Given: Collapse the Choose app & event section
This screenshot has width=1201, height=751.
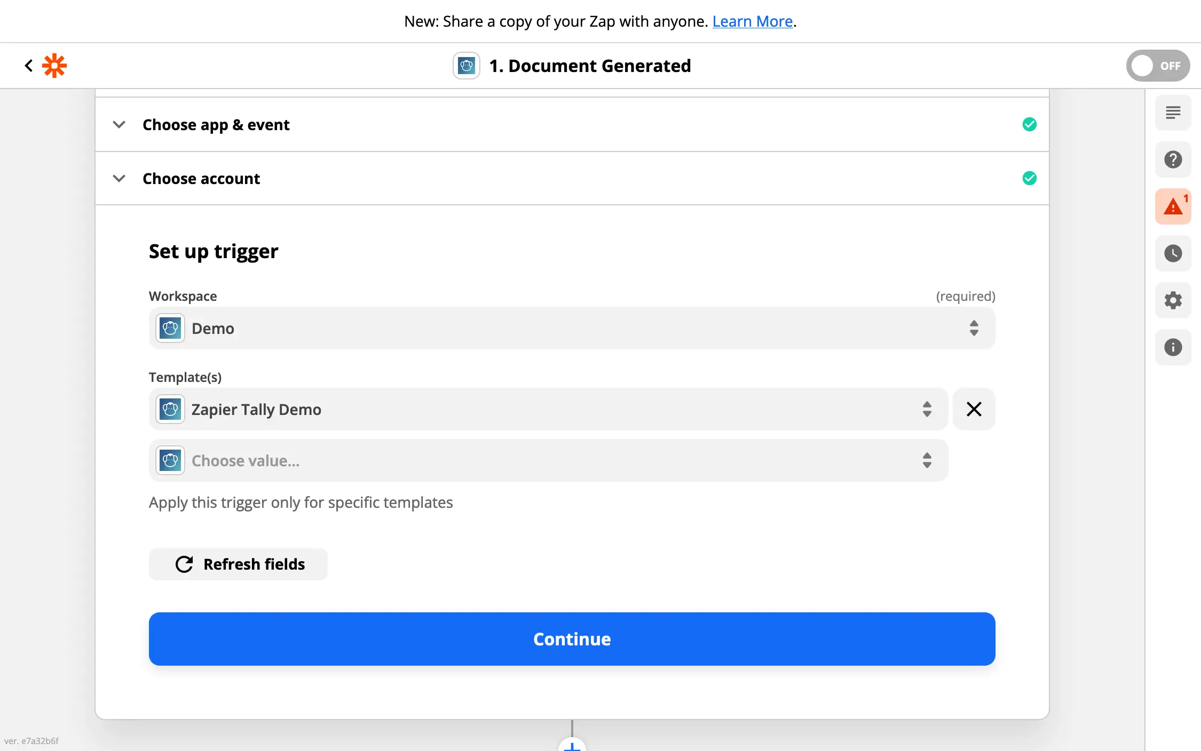Looking at the screenshot, I should coord(119,124).
